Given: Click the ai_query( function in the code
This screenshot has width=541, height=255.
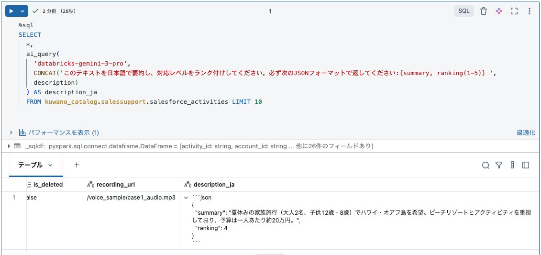Looking at the screenshot, I should point(43,54).
